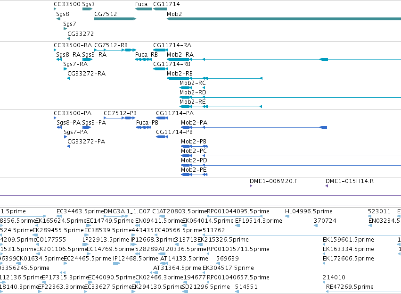
Task: Select the Sgs3-PA protein label
Action: tap(94, 122)
